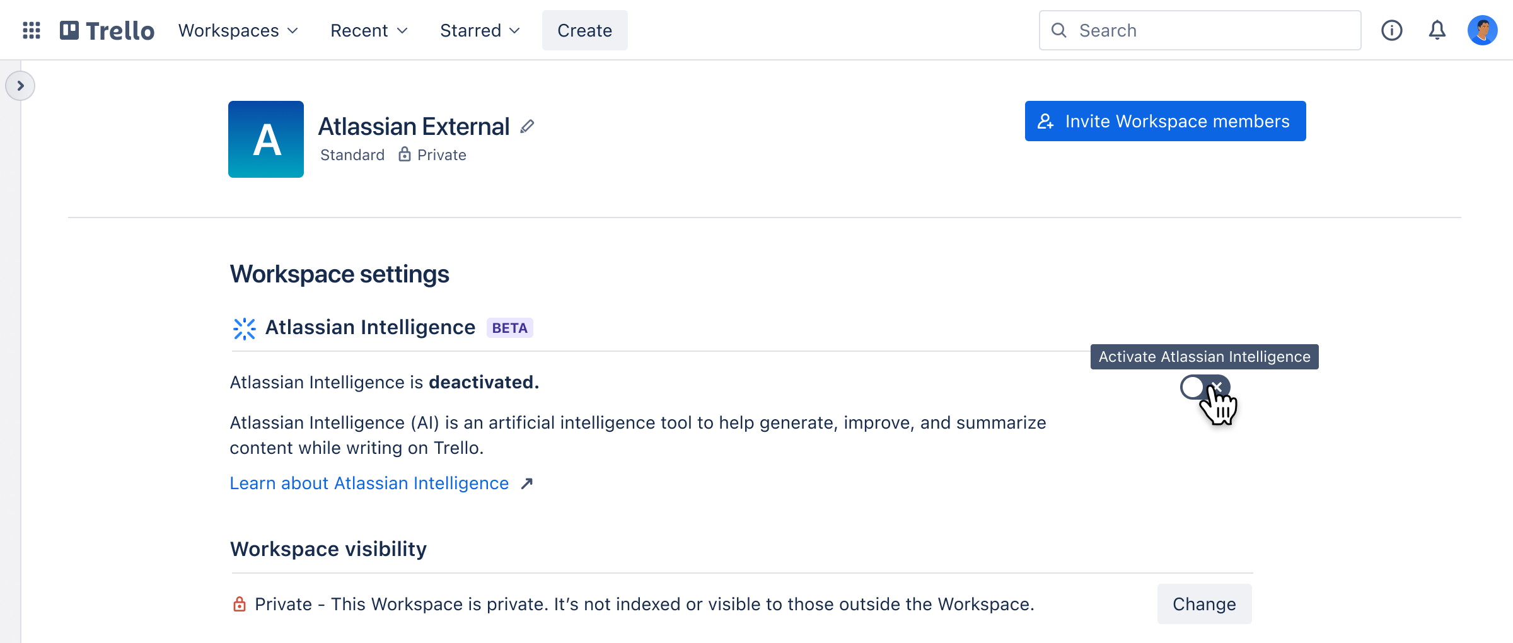
Task: Click the Atlassian External workspace avatar
Action: pyautogui.click(x=265, y=139)
